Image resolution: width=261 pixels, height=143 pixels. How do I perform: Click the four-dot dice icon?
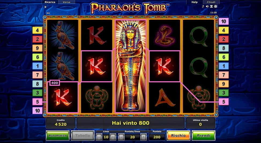(215, 6)
